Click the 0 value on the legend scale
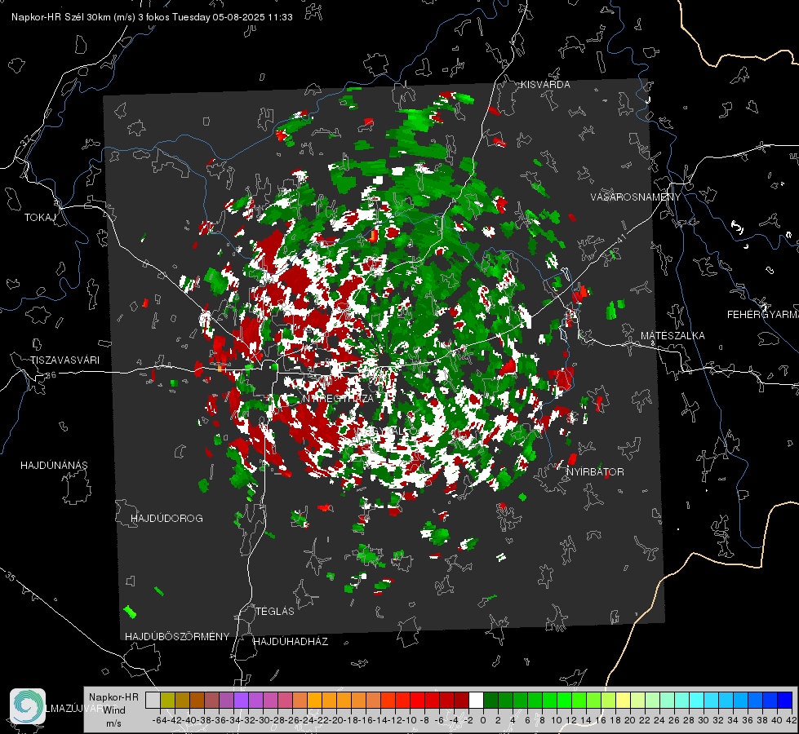 click(x=483, y=720)
